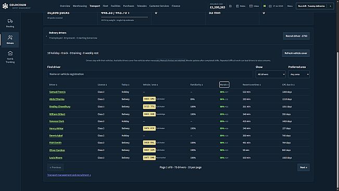Go to Next page of drivers
Image resolution: width=339 pixels, height=191 pixels.
click(304, 168)
